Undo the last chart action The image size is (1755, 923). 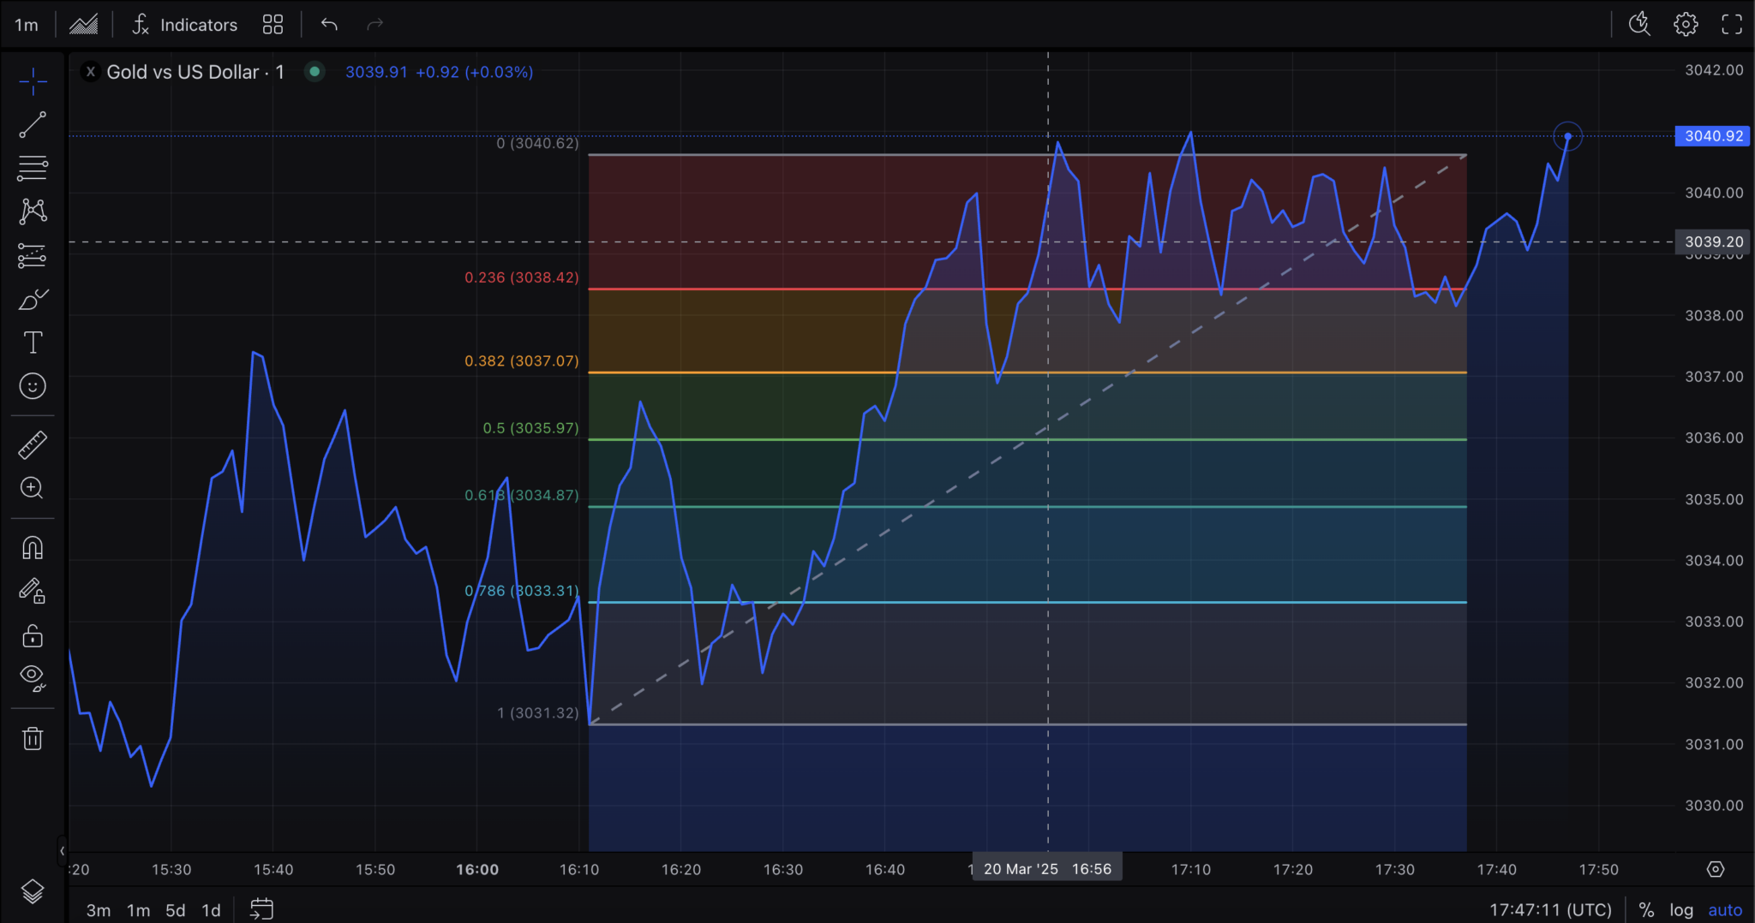tap(329, 24)
